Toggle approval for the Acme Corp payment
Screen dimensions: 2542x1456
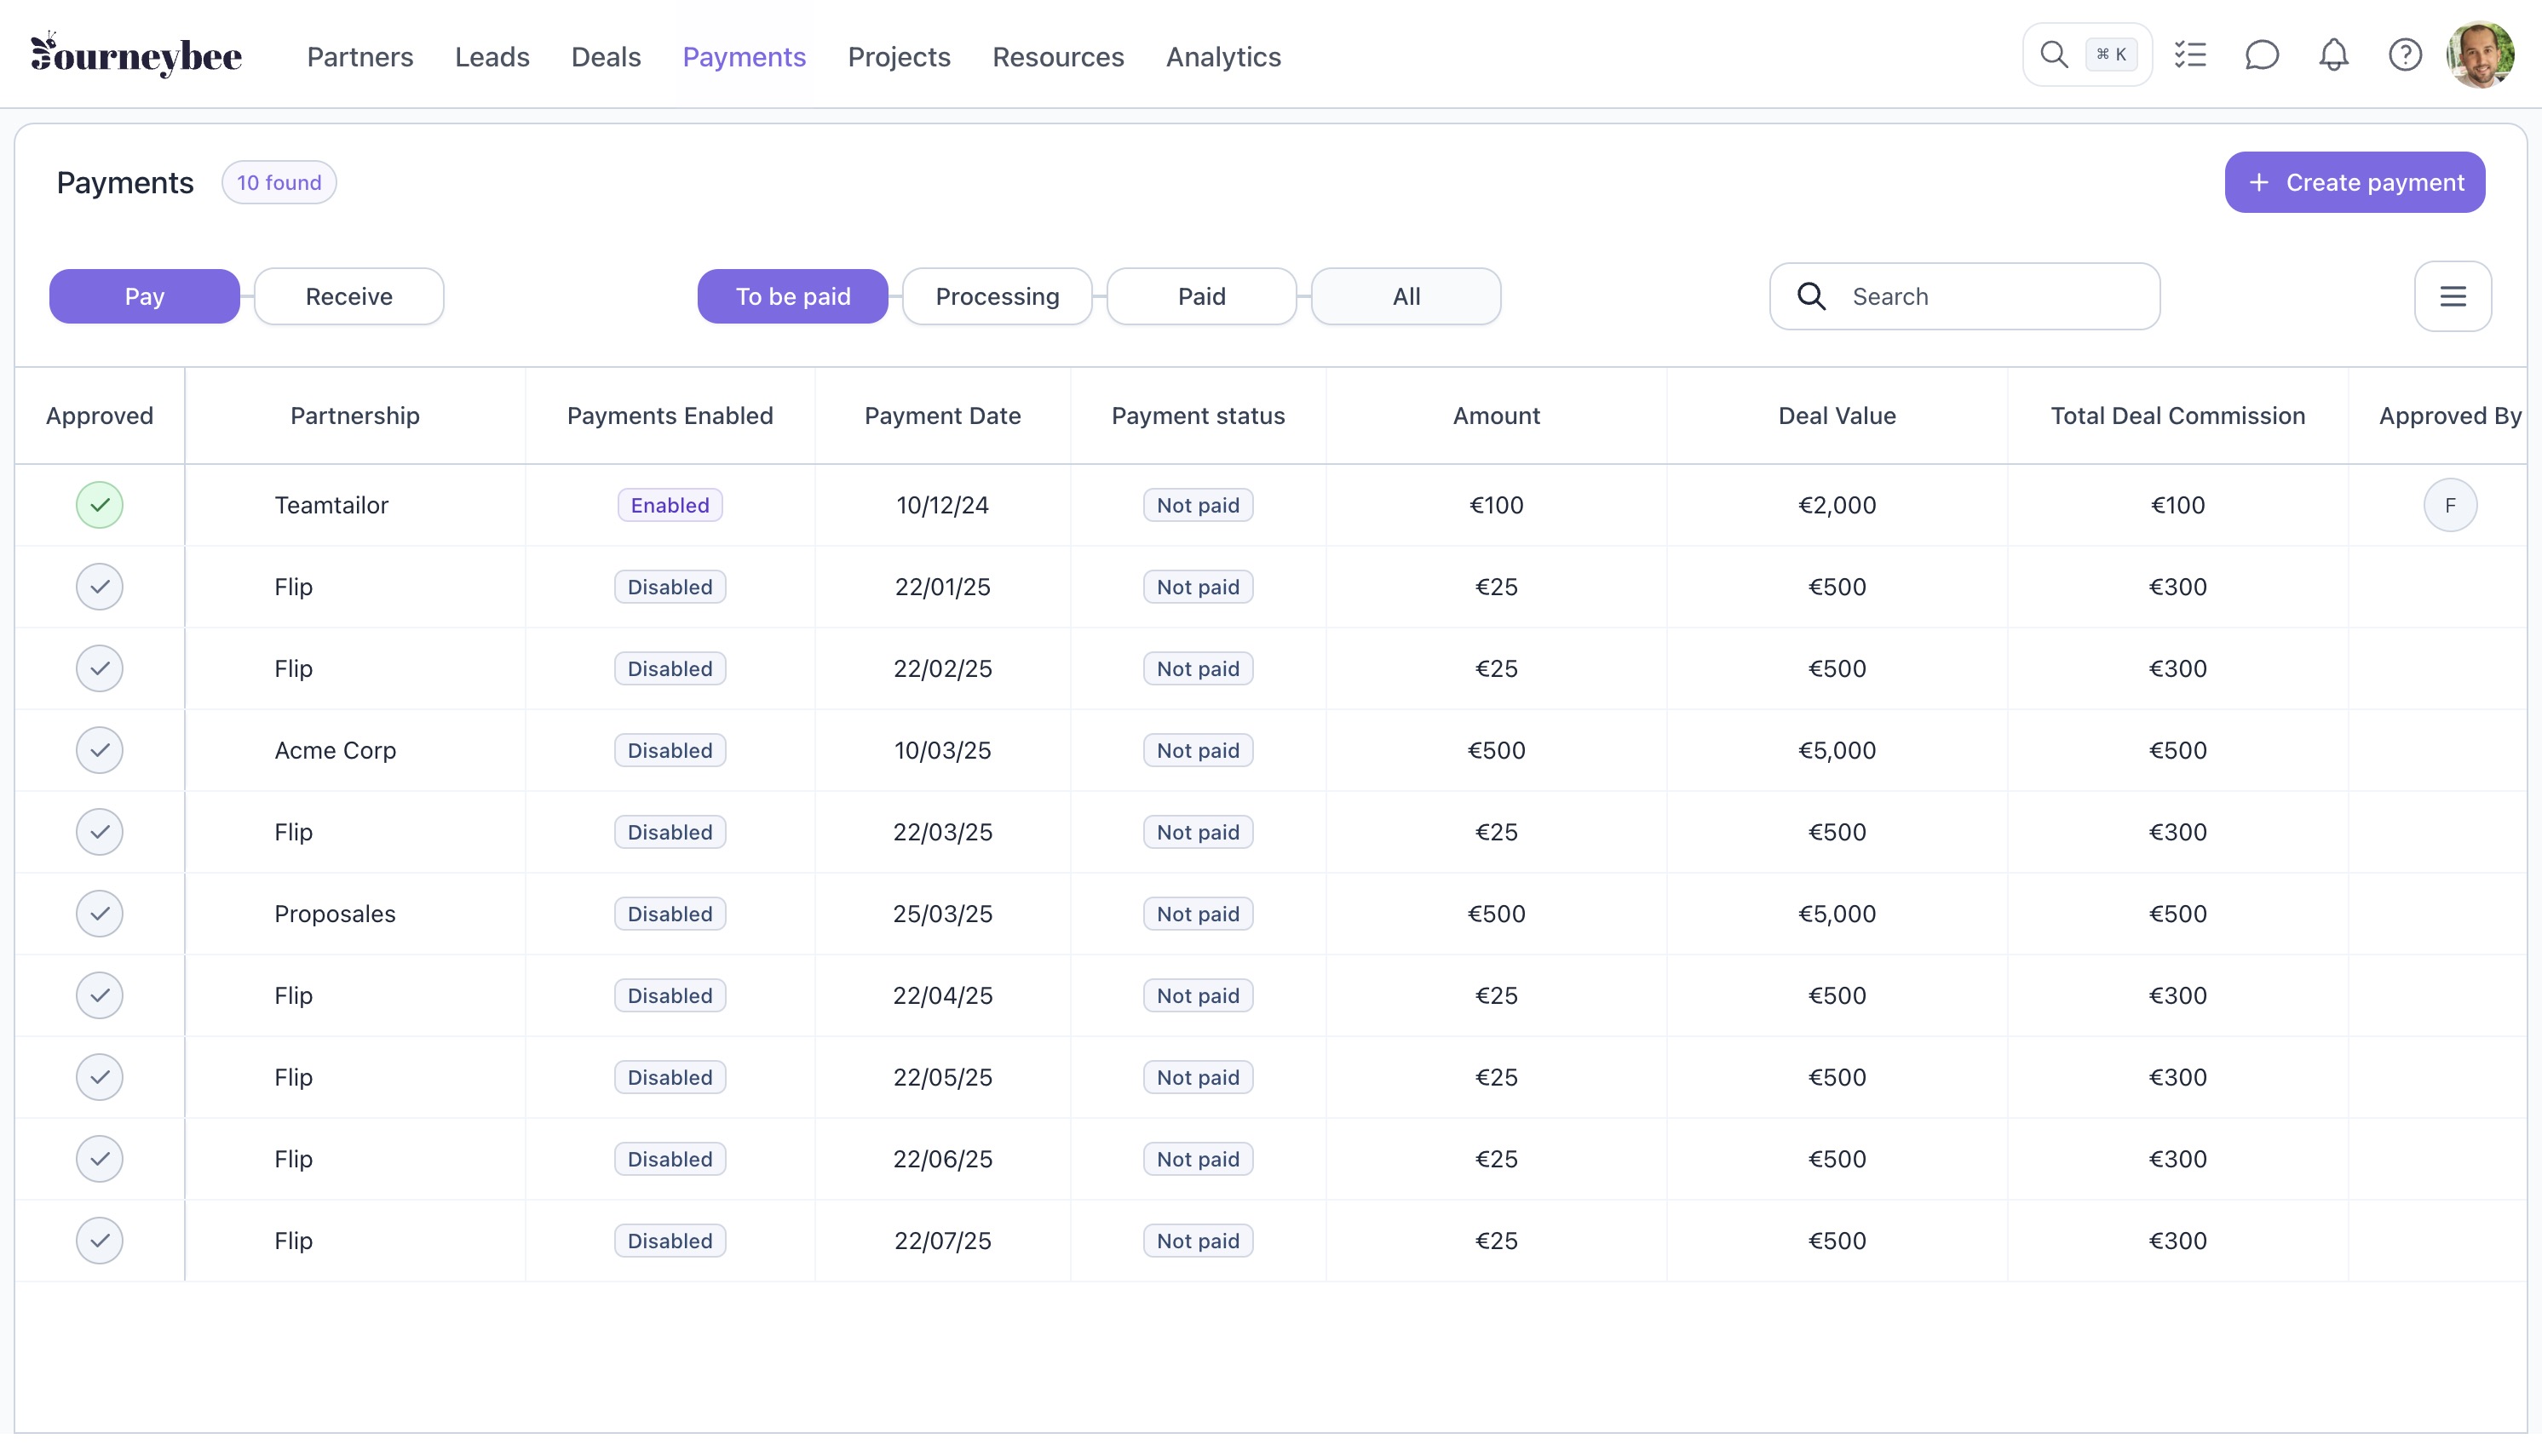pos(100,750)
